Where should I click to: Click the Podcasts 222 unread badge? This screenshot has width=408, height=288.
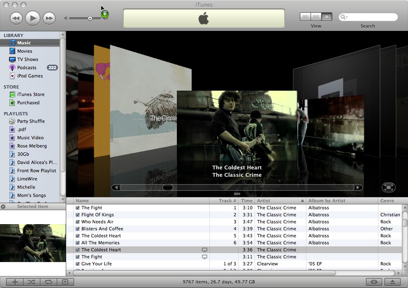(x=52, y=68)
